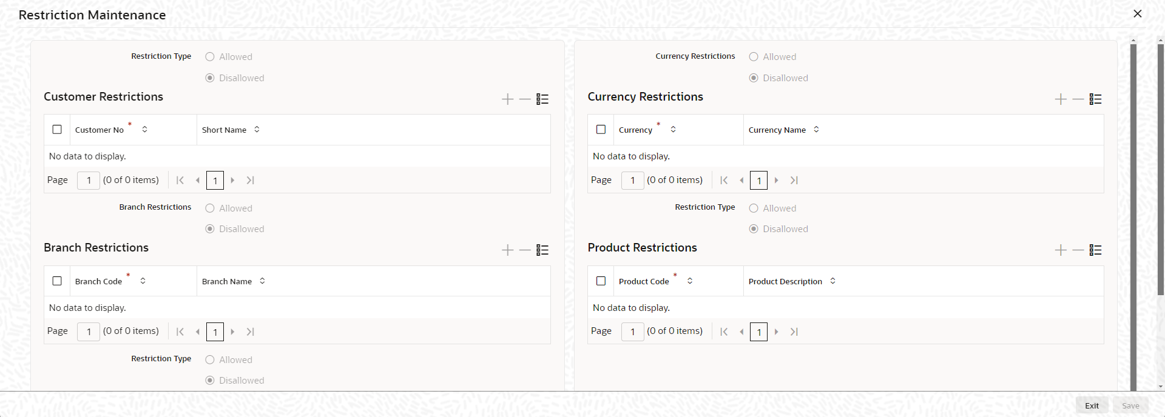Viewport: 1165px width, 417px height.
Task: Click the Save button
Action: [x=1130, y=405]
